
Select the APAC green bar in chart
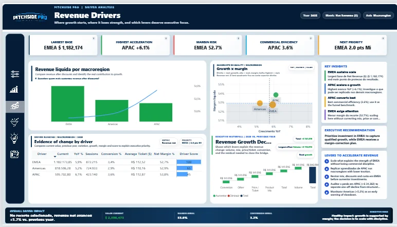[156, 112]
